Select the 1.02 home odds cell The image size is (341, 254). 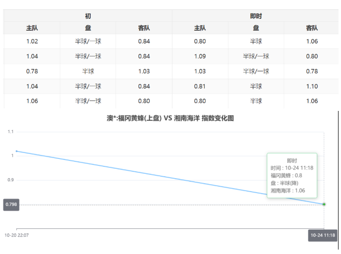pos(32,41)
